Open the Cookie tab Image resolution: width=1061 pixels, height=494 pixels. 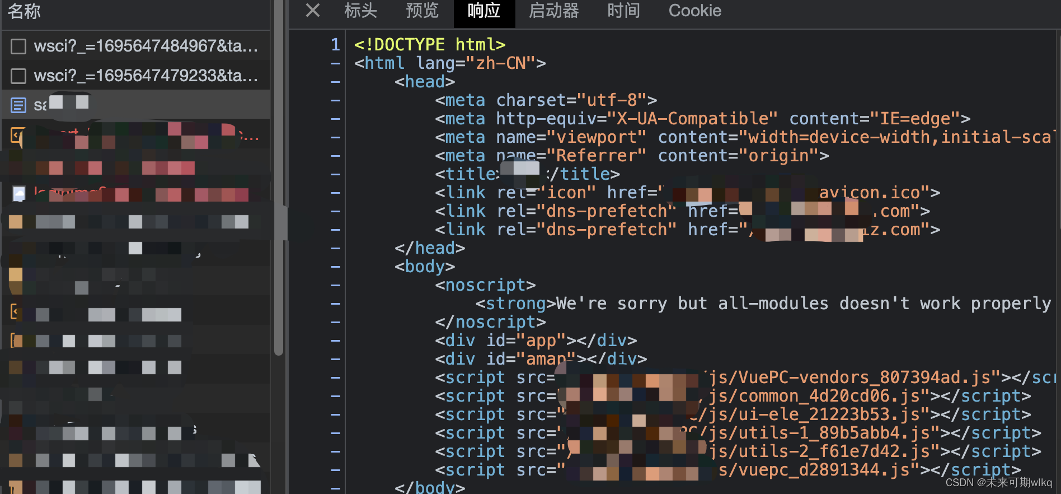coord(694,11)
